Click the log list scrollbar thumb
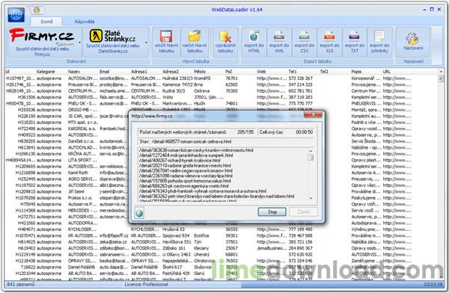This screenshot has width=449, height=293. click(x=311, y=158)
